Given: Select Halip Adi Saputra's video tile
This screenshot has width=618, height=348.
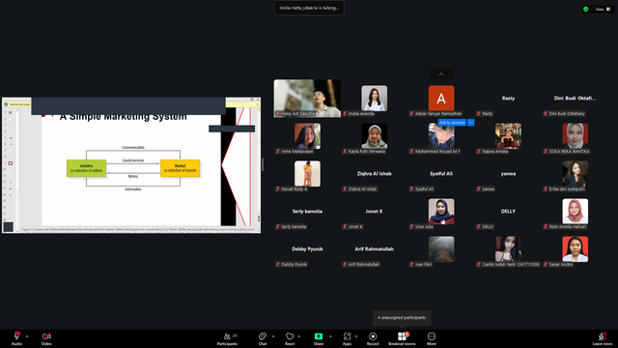Looking at the screenshot, I should point(307,99).
